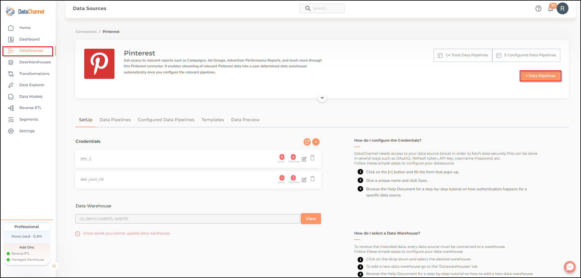Delete the credential with 4 pipelines
This screenshot has height=278, width=581.
coord(312,158)
